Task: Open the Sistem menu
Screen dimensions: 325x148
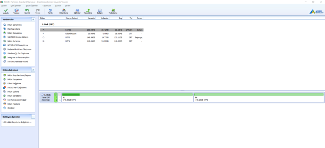Action: click(4, 5)
